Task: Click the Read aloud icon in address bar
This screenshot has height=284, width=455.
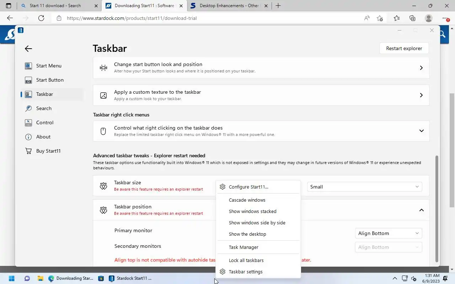Action: 367,18
